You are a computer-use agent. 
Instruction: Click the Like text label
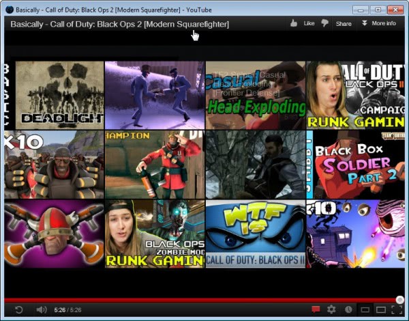309,23
